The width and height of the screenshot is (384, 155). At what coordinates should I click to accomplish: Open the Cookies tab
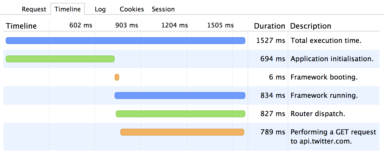132,9
